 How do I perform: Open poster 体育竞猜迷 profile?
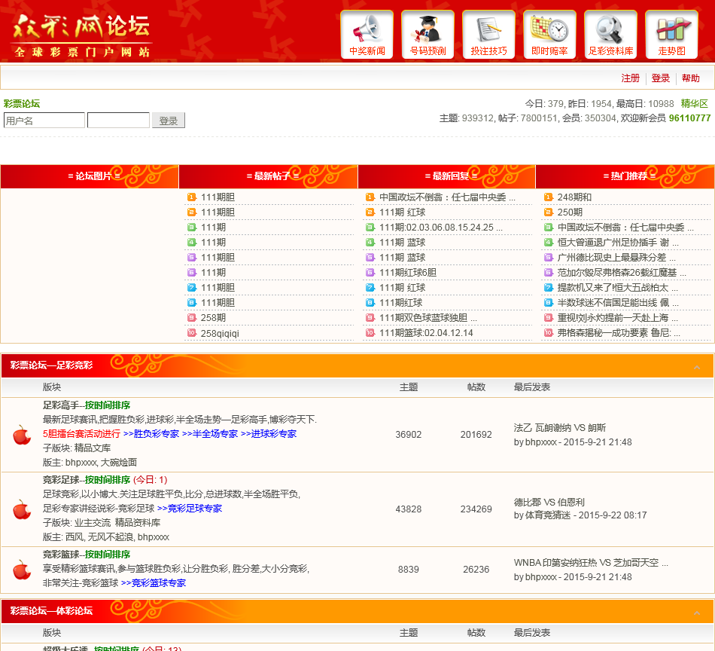[548, 515]
